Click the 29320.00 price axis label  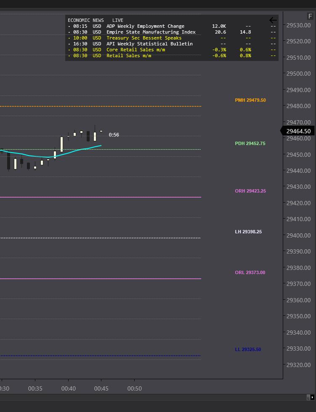298,365
